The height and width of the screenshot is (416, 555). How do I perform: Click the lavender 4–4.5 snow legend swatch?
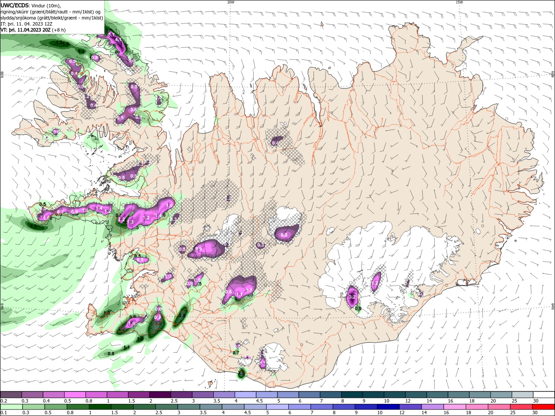245,394
